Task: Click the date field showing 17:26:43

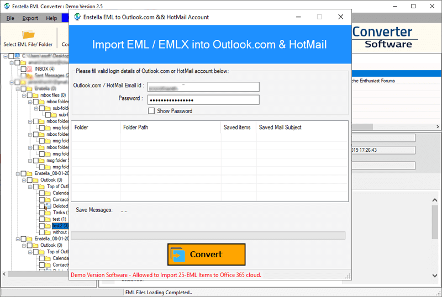Action: coord(383,150)
